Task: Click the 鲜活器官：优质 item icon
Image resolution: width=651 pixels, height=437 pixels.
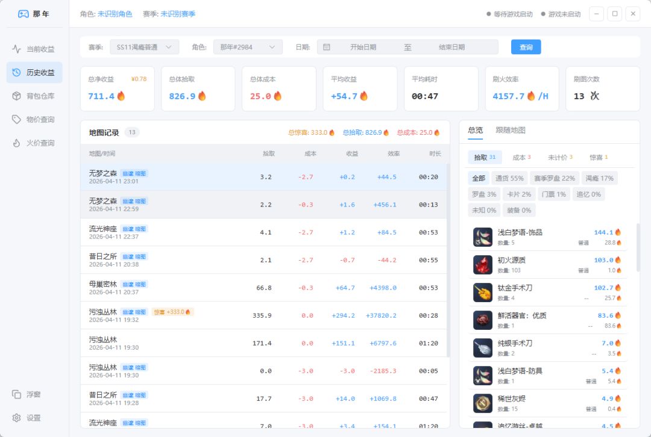Action: tap(482, 320)
